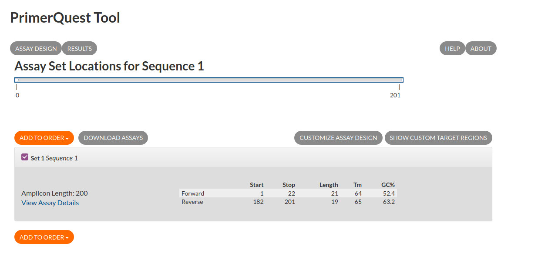This screenshot has height=273, width=538.
Task: Click Show Custom Target Regions
Action: coord(438,138)
